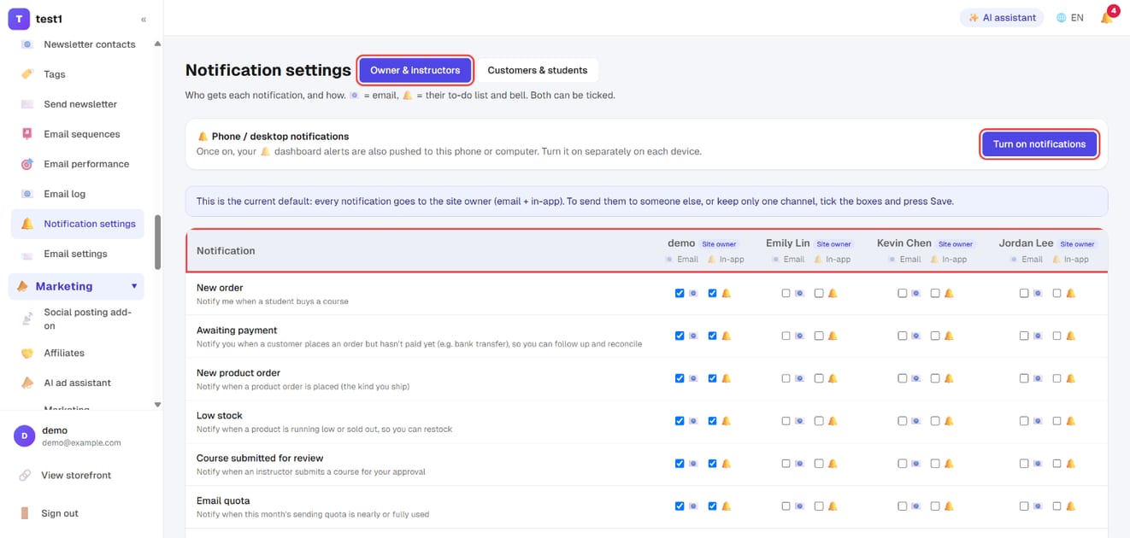1130x538 pixels.
Task: Click the Marketing megaphone icon
Action: [22, 287]
